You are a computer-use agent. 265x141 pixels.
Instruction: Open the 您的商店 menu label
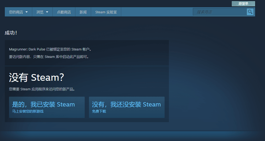(16, 12)
